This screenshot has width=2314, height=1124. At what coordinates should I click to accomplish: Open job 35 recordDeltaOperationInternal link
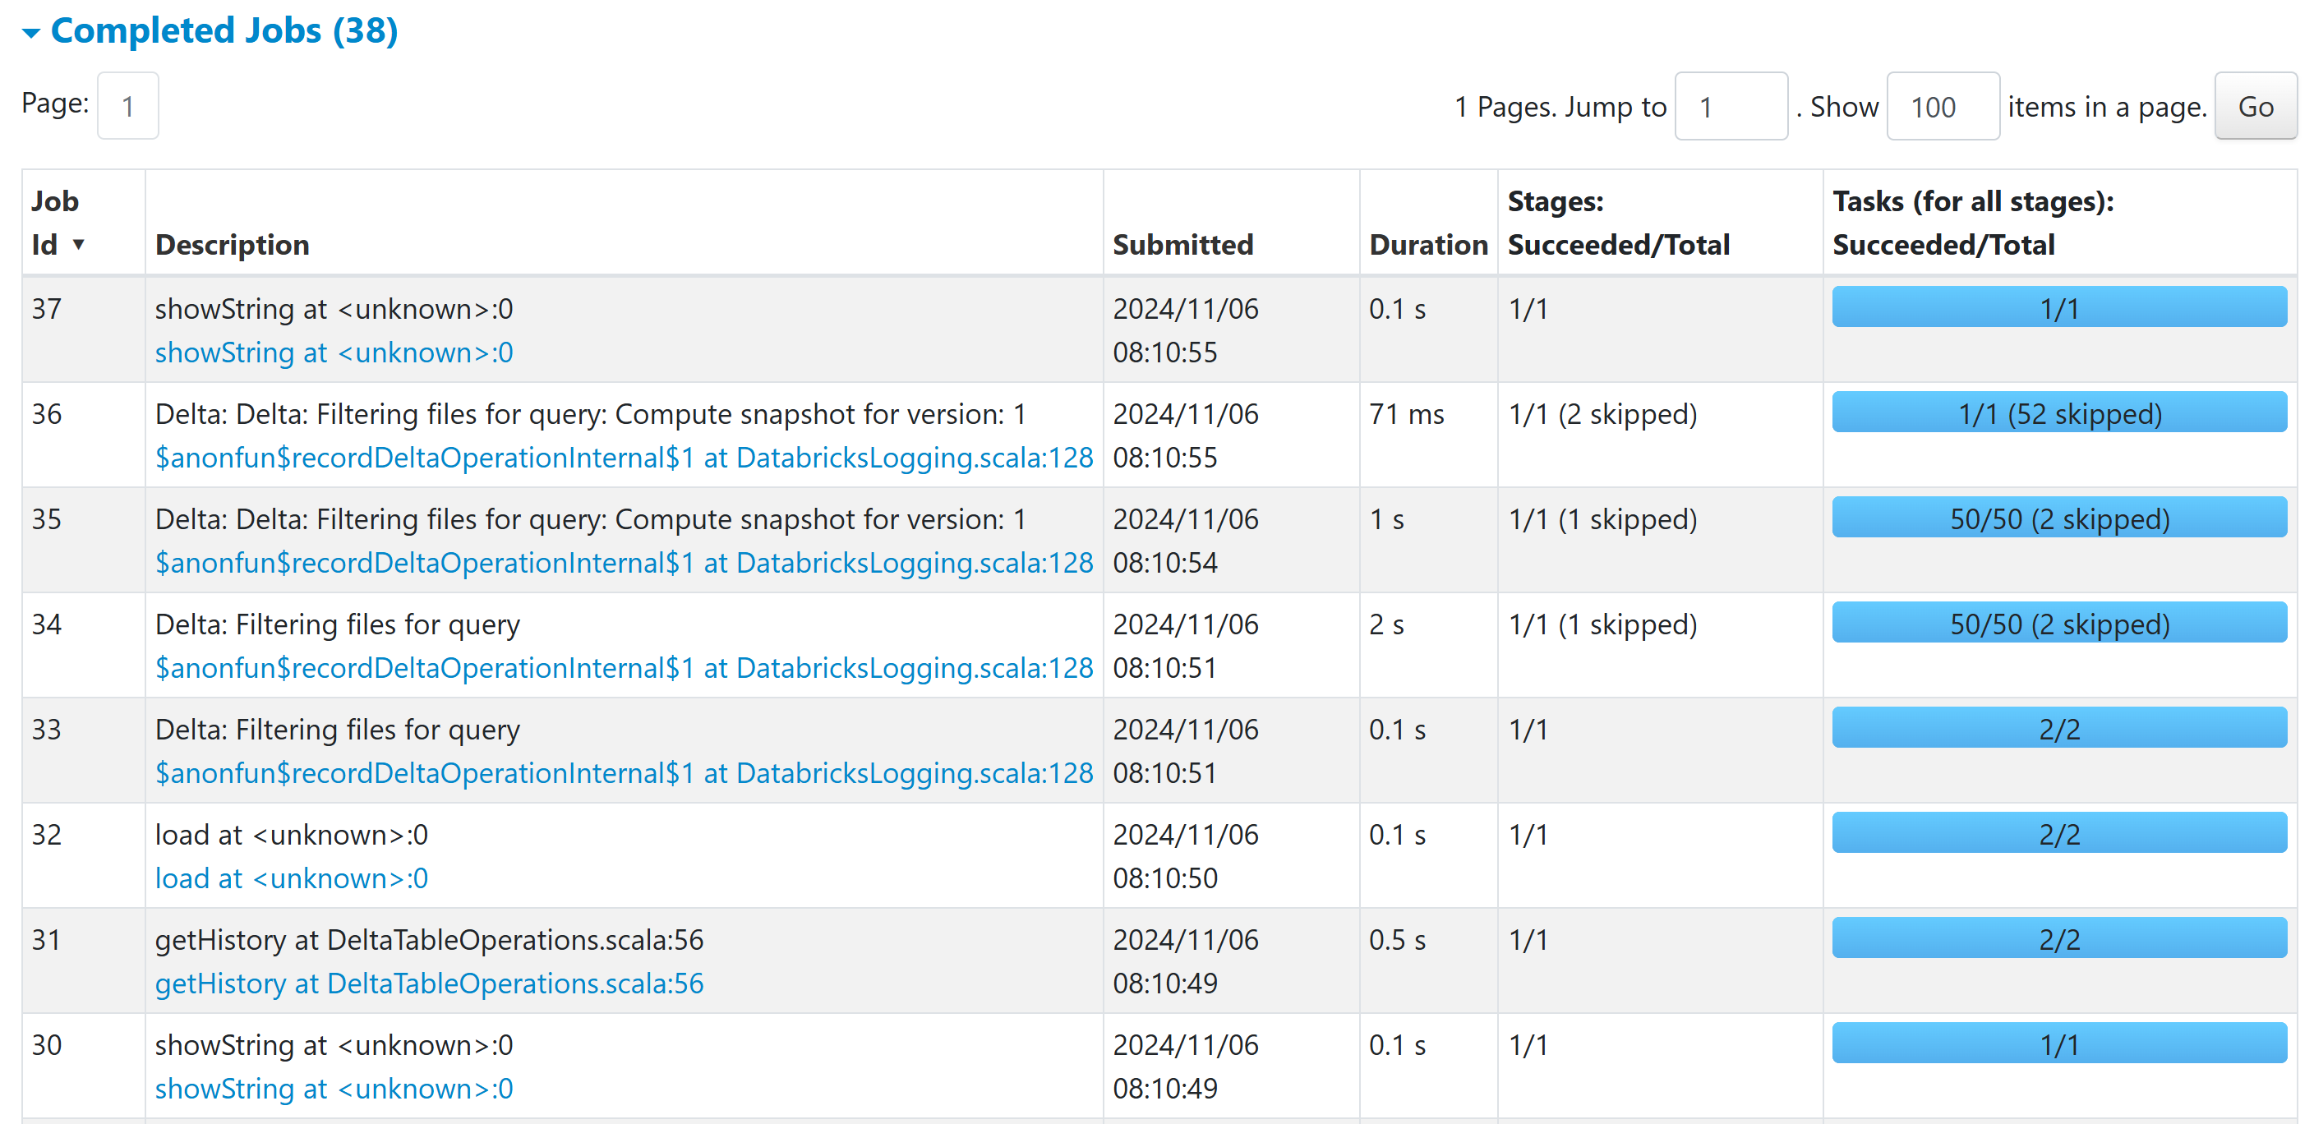coord(624,563)
